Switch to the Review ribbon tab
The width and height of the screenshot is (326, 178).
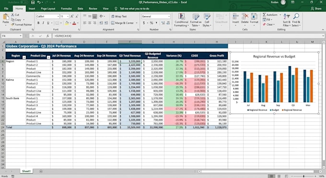click(93, 9)
